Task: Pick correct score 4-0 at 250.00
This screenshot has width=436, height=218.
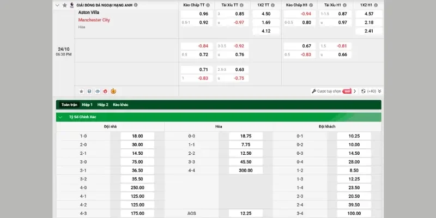Action: (137, 187)
